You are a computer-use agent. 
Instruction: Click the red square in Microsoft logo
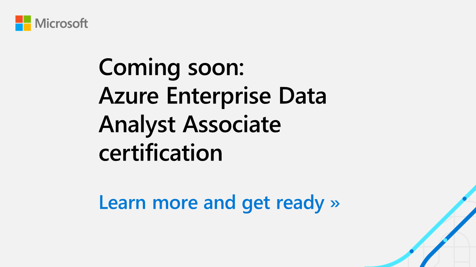point(19,19)
